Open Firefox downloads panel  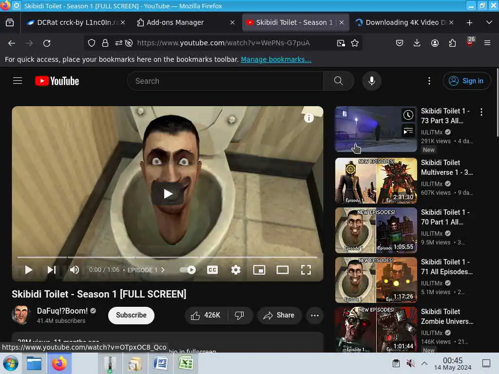click(x=417, y=43)
